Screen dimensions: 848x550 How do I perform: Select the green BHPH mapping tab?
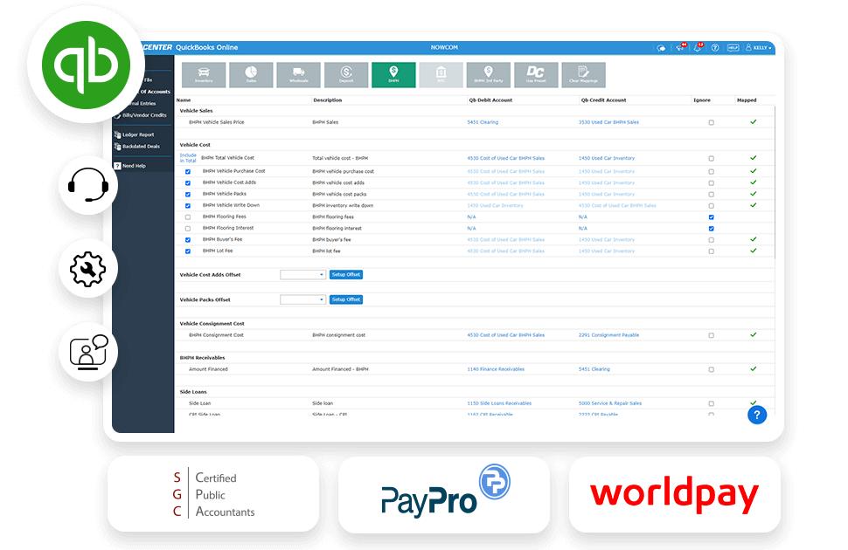393,74
